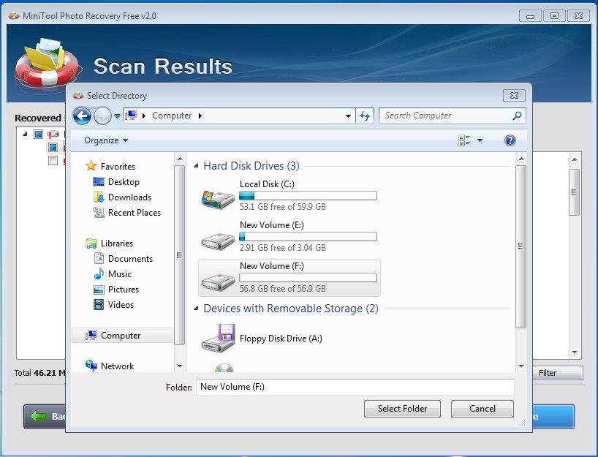This screenshot has height=457, width=598.
Task: Open the Music library
Action: click(x=120, y=274)
